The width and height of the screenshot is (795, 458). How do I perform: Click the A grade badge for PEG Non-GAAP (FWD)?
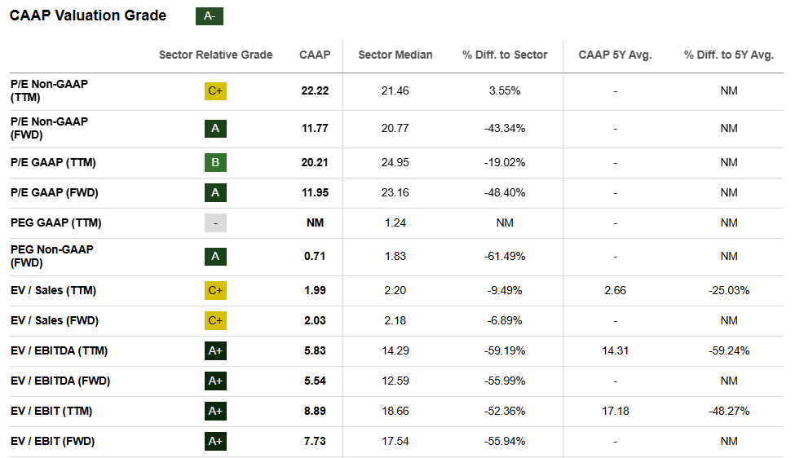tap(215, 257)
